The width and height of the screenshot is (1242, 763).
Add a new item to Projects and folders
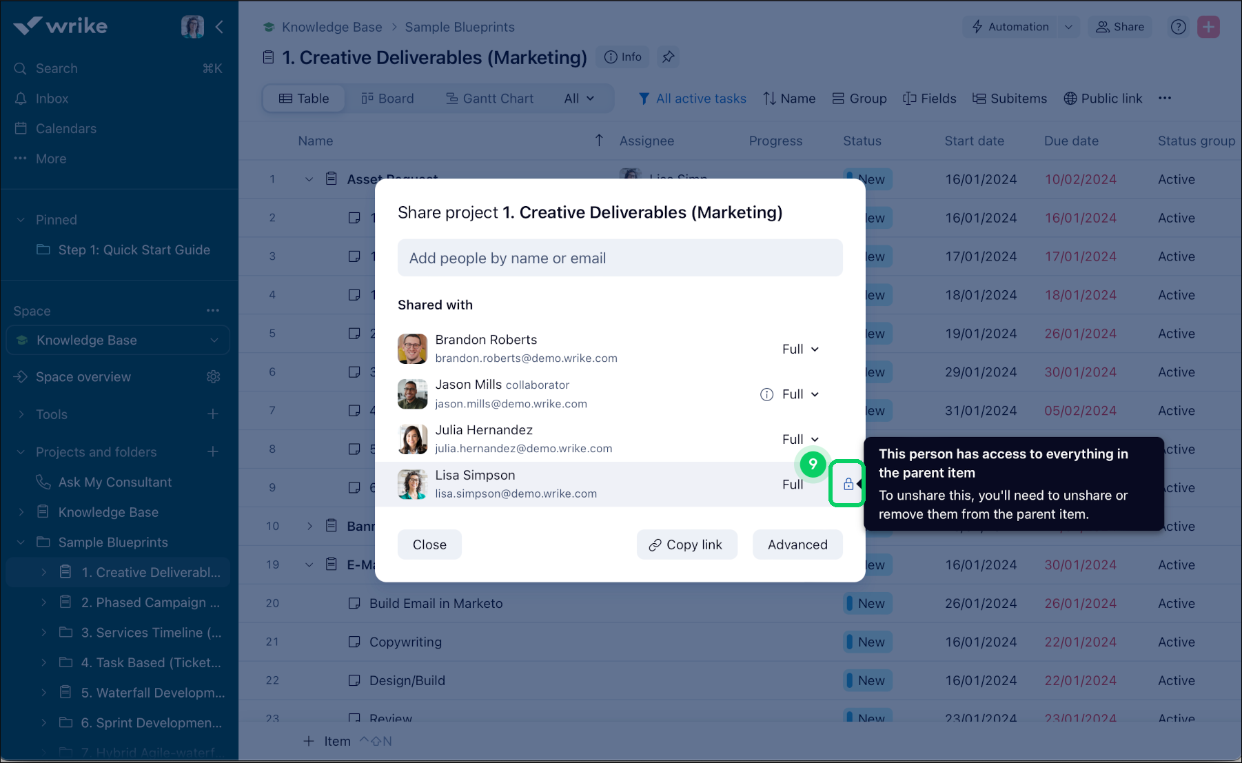[x=213, y=452]
